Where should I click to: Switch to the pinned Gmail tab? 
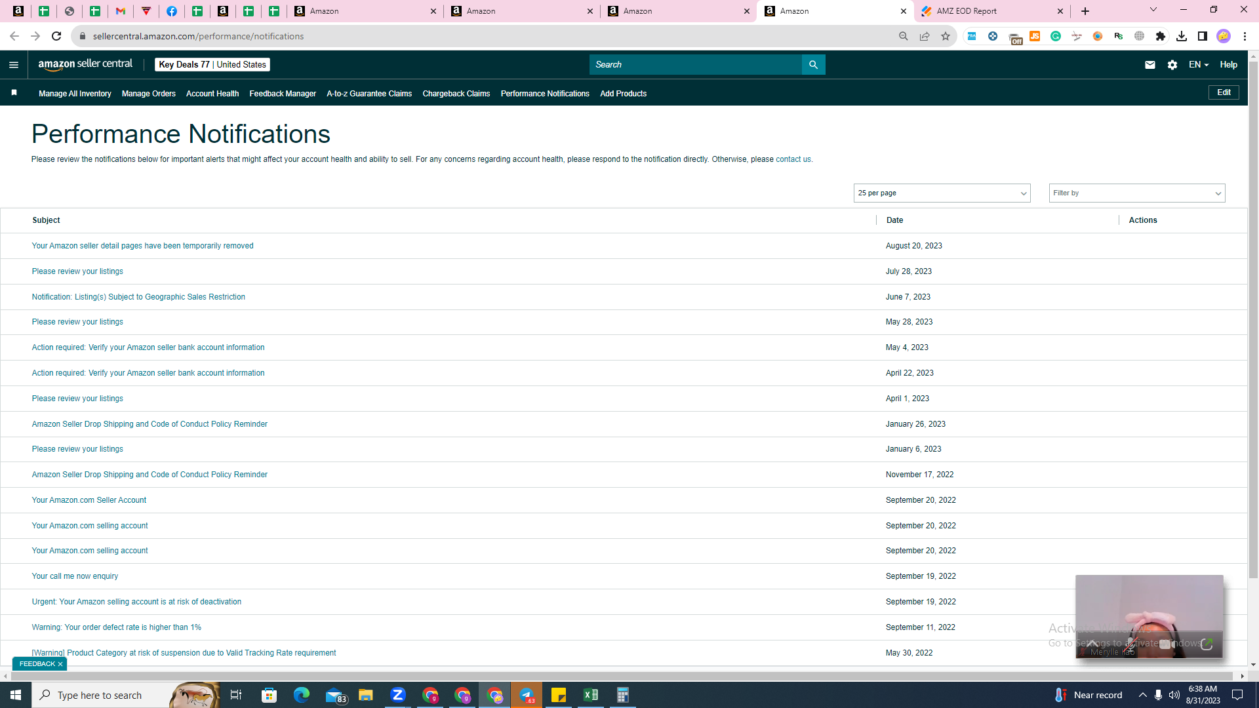121,11
